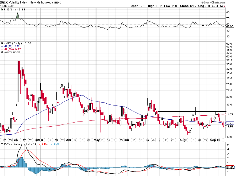Viewport: 235px width, 176px height.
Task: Click the red MA(200) legend line
Action: [2, 49]
